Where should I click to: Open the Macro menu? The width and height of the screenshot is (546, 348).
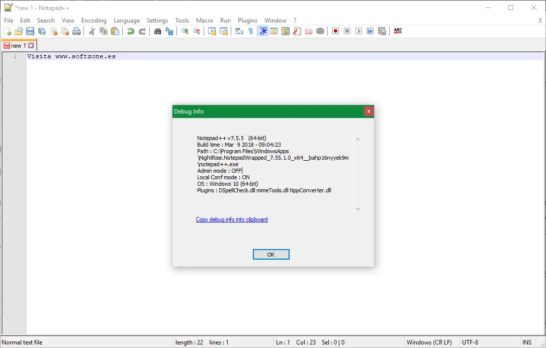coord(205,21)
